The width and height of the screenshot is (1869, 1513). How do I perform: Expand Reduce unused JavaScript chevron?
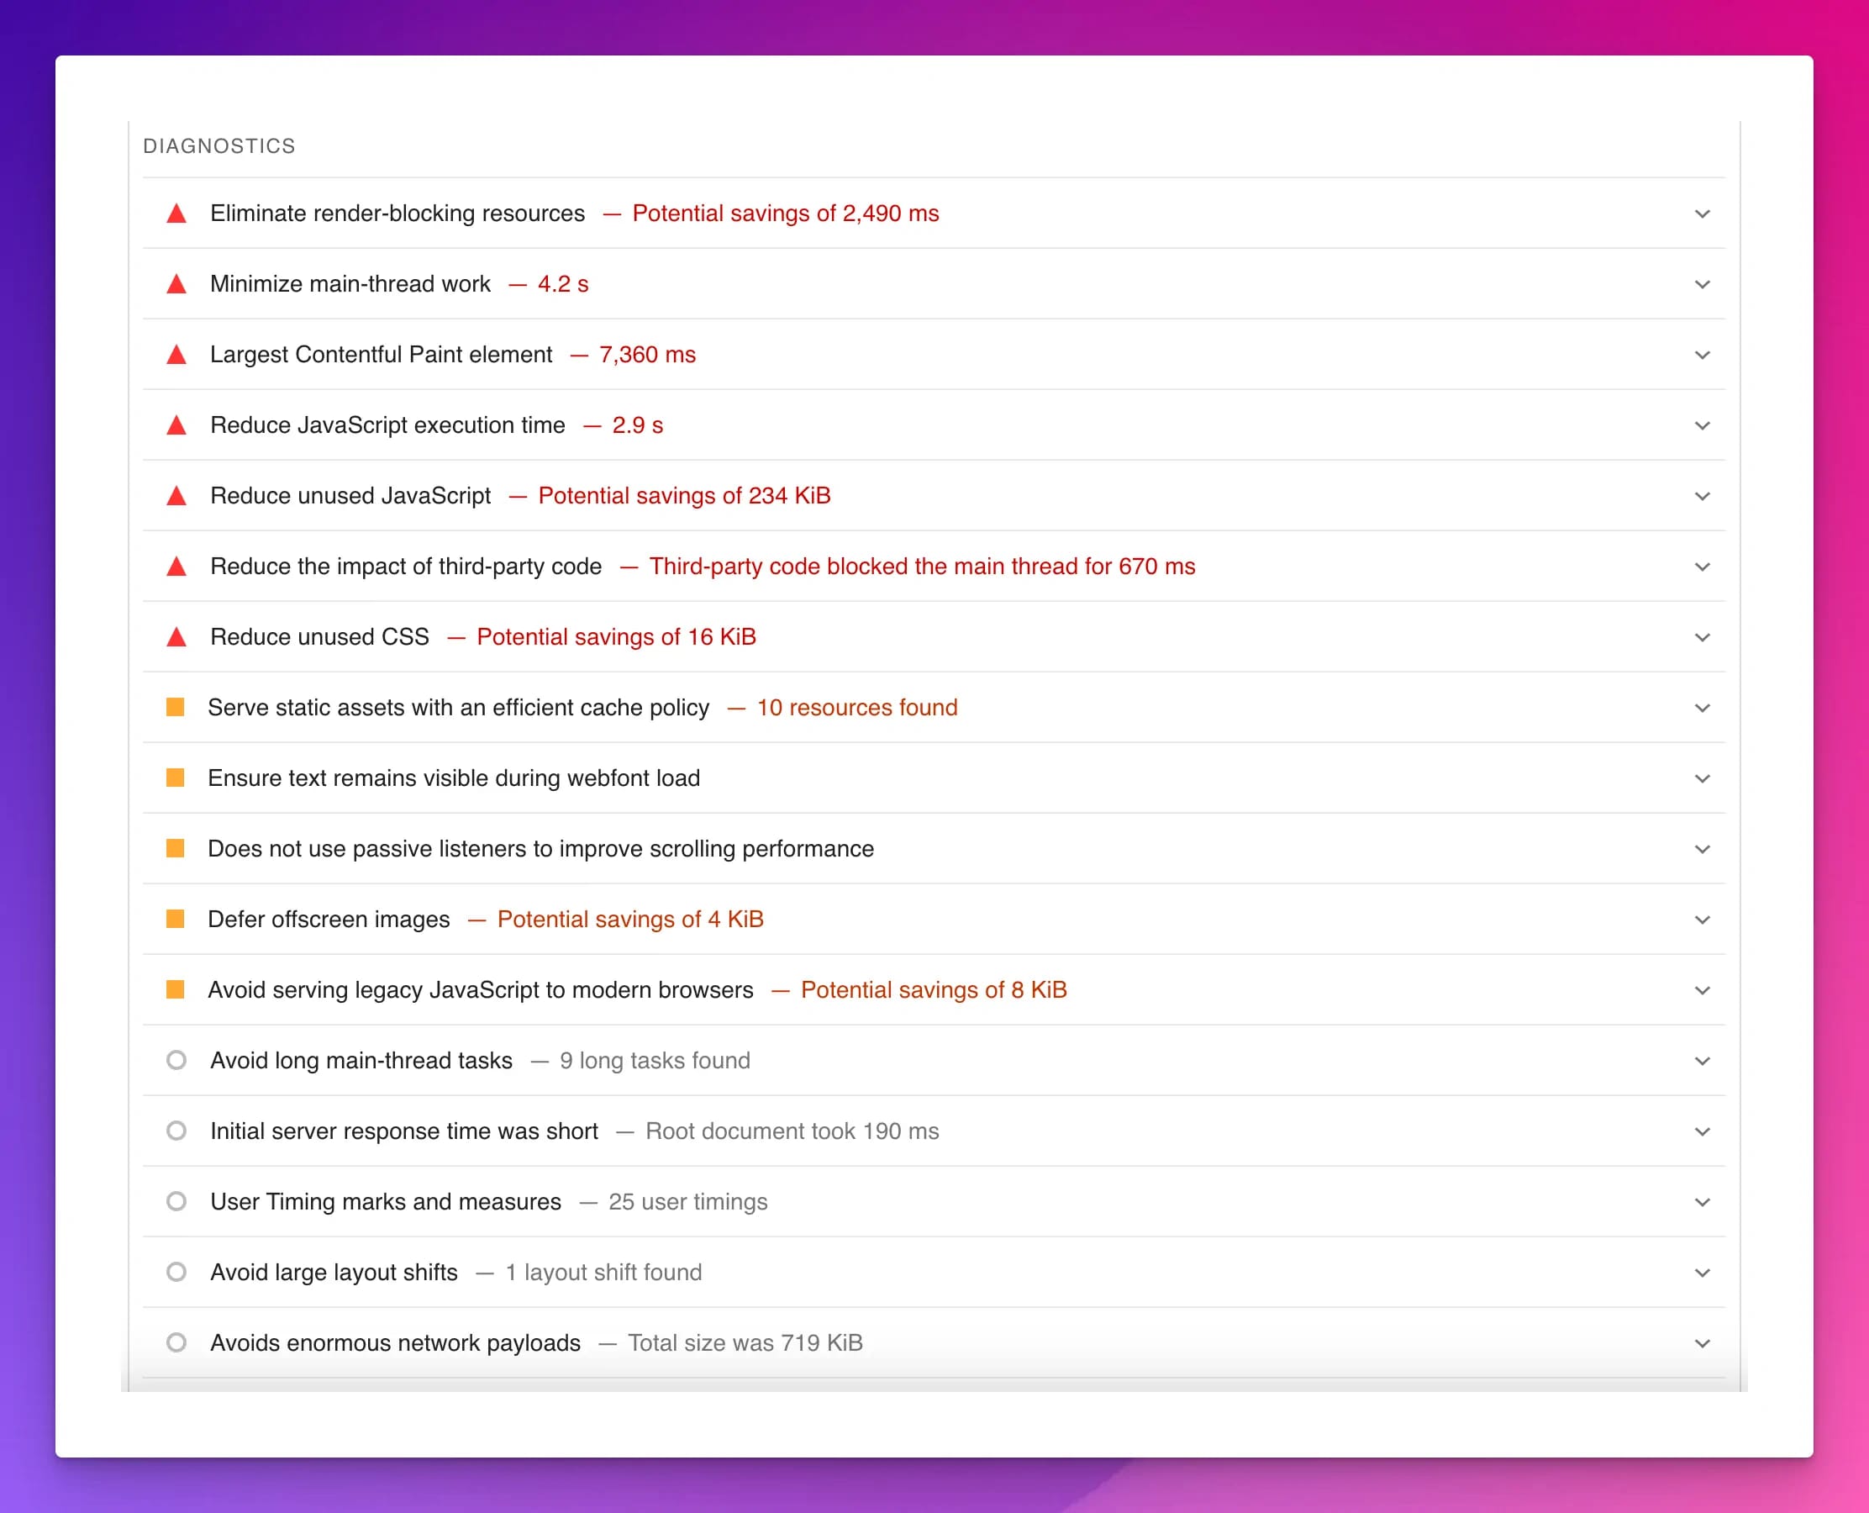1703,497
